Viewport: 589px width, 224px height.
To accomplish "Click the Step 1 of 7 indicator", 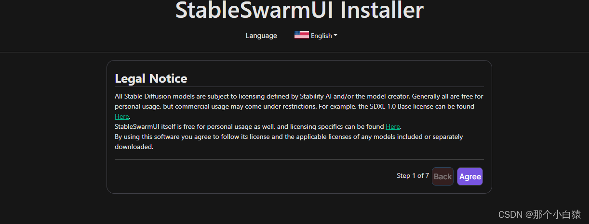I will pos(413,176).
